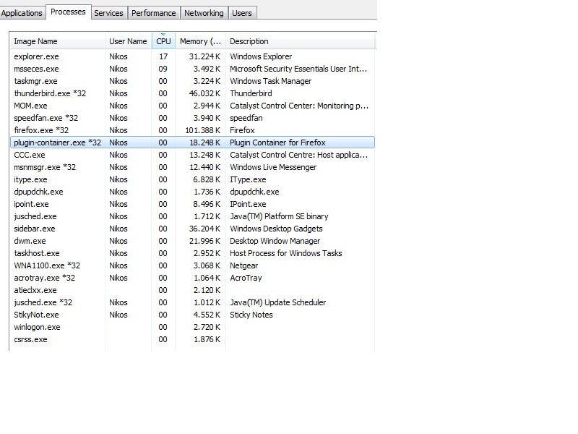The width and height of the screenshot is (578, 434).
Task: Switch to the Applications tab
Action: click(22, 13)
